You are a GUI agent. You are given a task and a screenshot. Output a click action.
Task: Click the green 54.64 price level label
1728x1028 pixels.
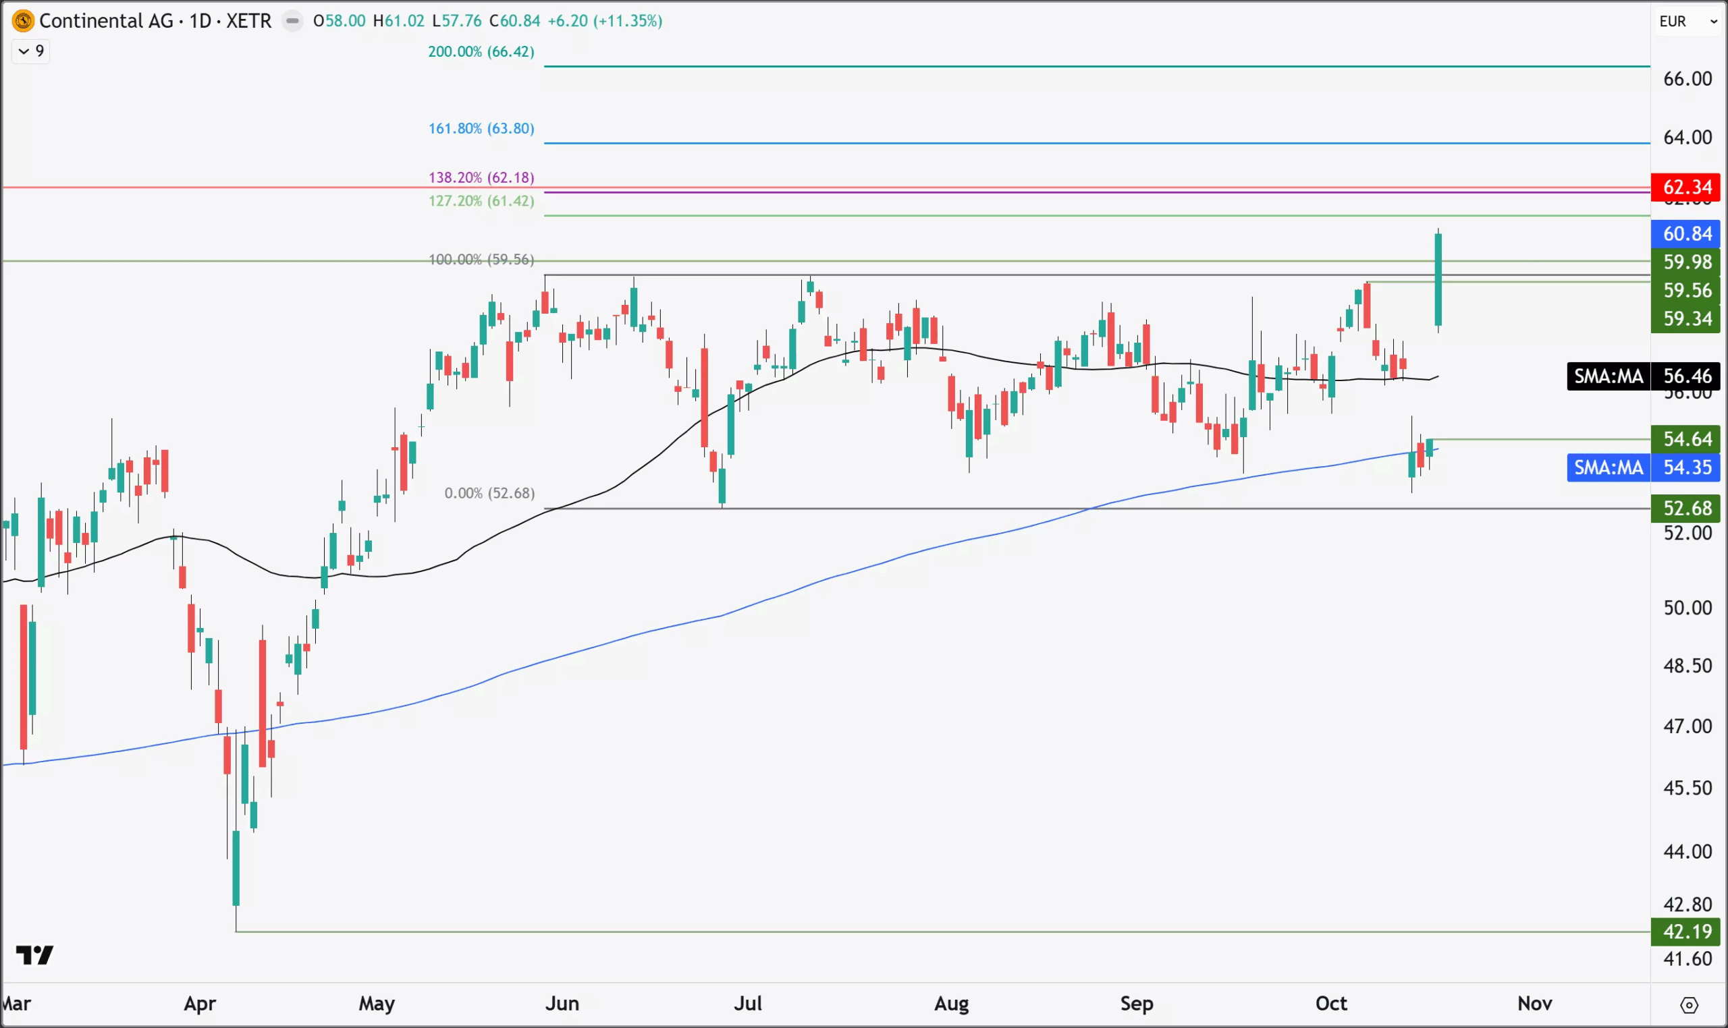[x=1685, y=439]
